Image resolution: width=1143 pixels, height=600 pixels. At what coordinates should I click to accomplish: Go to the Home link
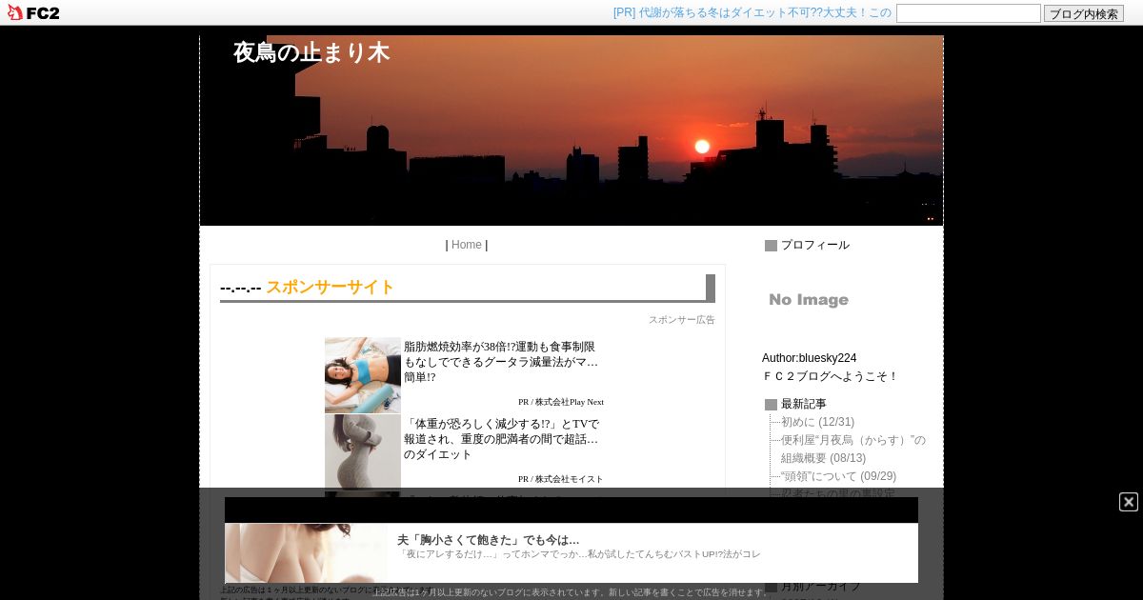467,245
